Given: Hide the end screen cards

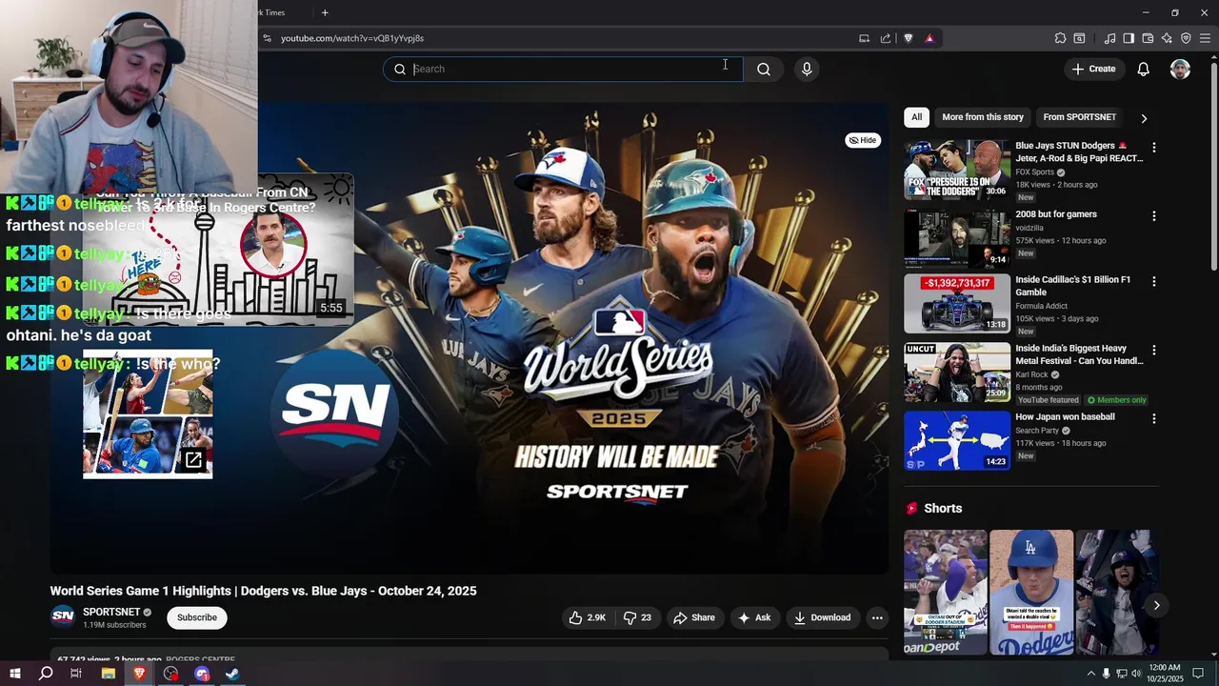Looking at the screenshot, I should [863, 140].
